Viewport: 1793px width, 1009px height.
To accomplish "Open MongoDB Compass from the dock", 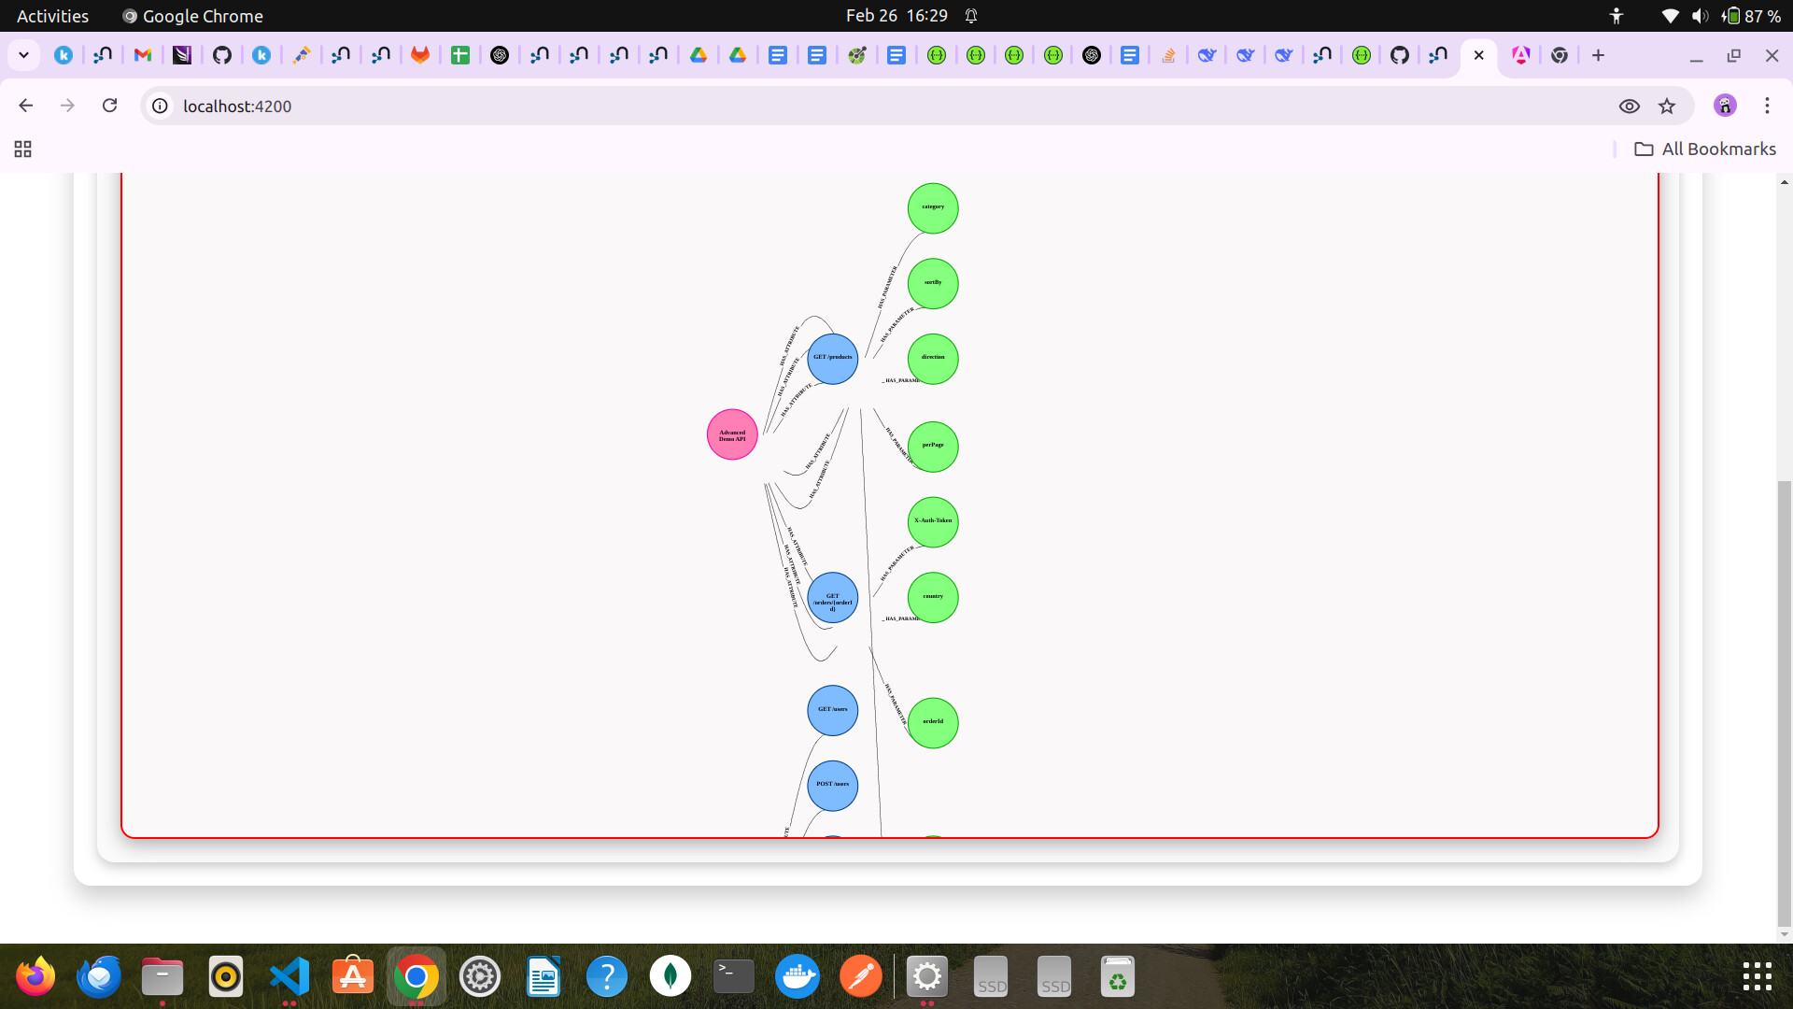I will [x=671, y=975].
